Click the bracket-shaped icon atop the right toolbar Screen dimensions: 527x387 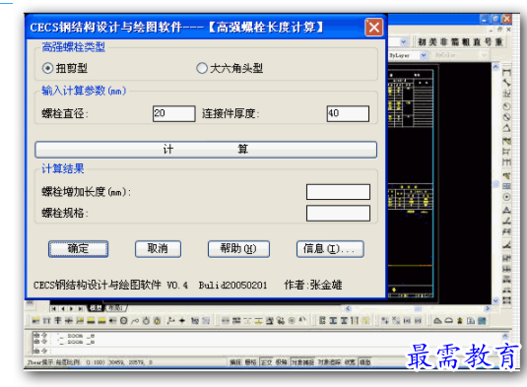(x=506, y=72)
